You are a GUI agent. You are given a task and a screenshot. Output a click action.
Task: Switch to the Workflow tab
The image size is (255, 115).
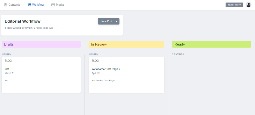click(36, 5)
